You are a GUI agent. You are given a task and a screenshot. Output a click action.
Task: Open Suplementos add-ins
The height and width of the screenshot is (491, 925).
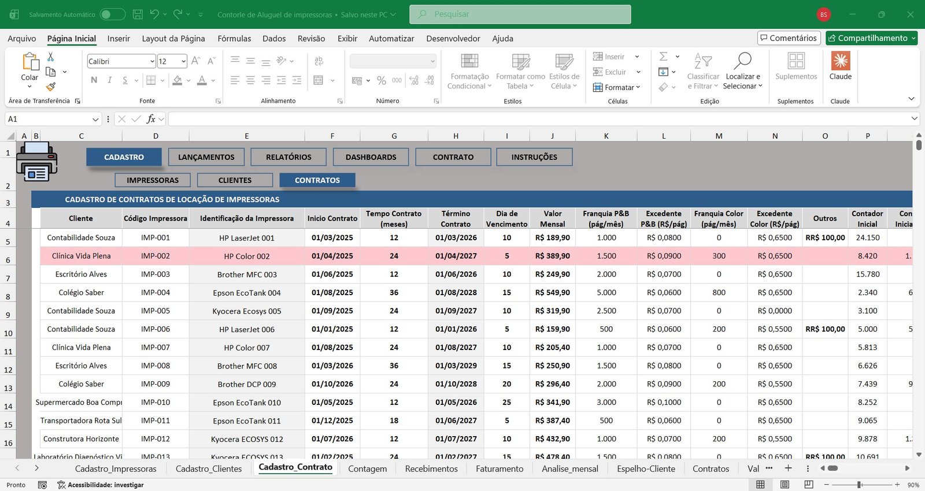click(x=796, y=67)
